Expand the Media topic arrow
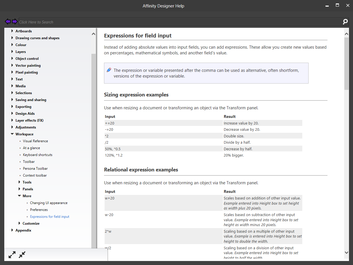 [x=12, y=86]
